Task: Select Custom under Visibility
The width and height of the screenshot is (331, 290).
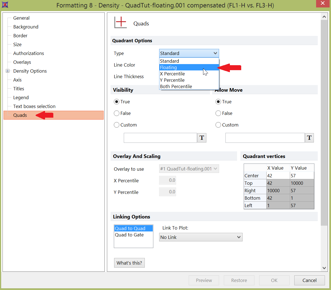Action: tap(117, 125)
